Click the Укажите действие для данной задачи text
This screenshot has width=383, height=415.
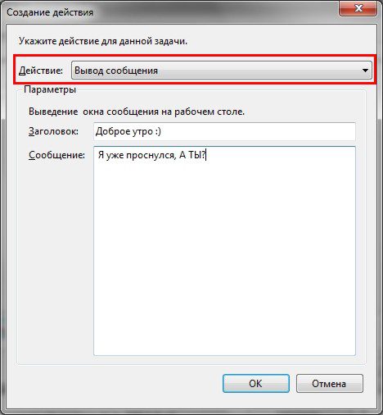pyautogui.click(x=103, y=41)
